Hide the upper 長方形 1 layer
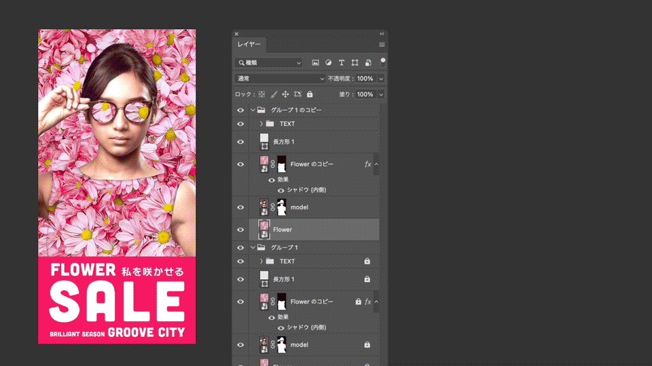652x366 pixels. click(x=240, y=142)
